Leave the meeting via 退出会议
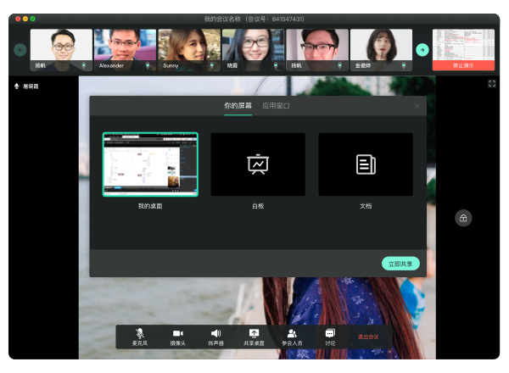Image resolution: width=509 pixels, height=373 pixels. (368, 337)
